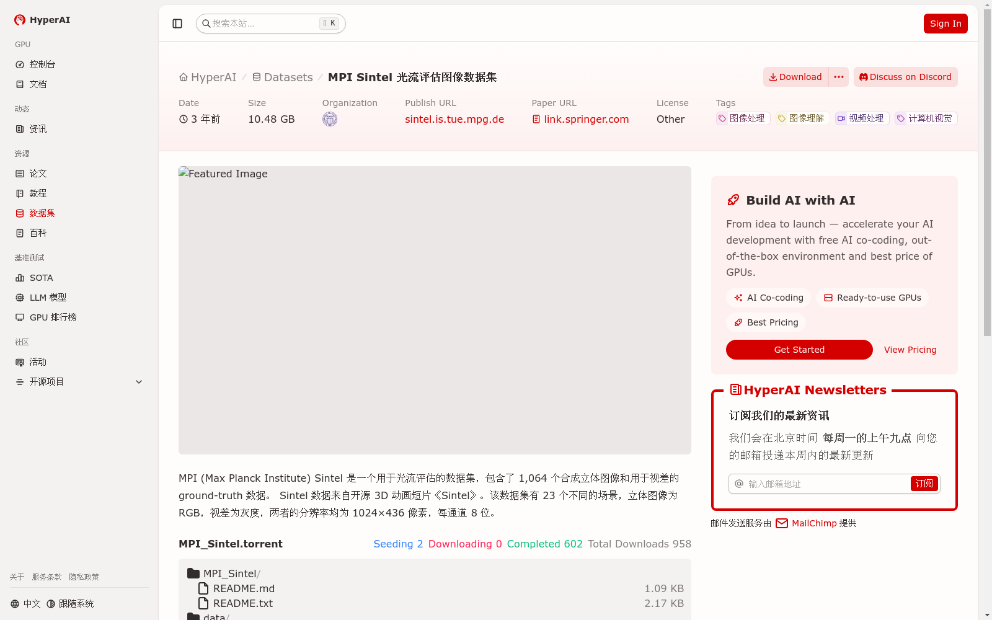
Task: Switch language via 中文 selector
Action: pyautogui.click(x=25, y=604)
